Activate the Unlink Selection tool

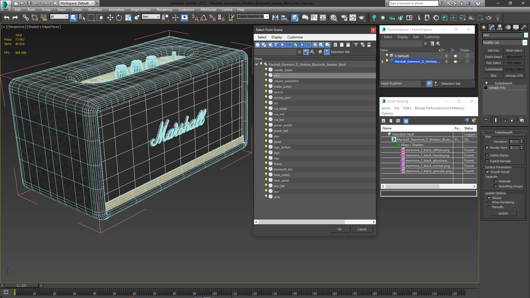click(x=35, y=18)
